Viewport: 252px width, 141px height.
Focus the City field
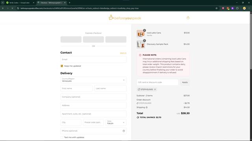pyautogui.click(x=71, y=123)
